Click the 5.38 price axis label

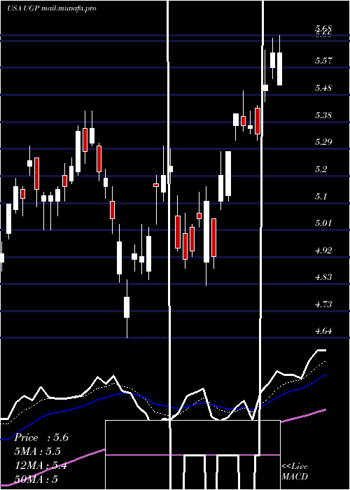pos(323,115)
